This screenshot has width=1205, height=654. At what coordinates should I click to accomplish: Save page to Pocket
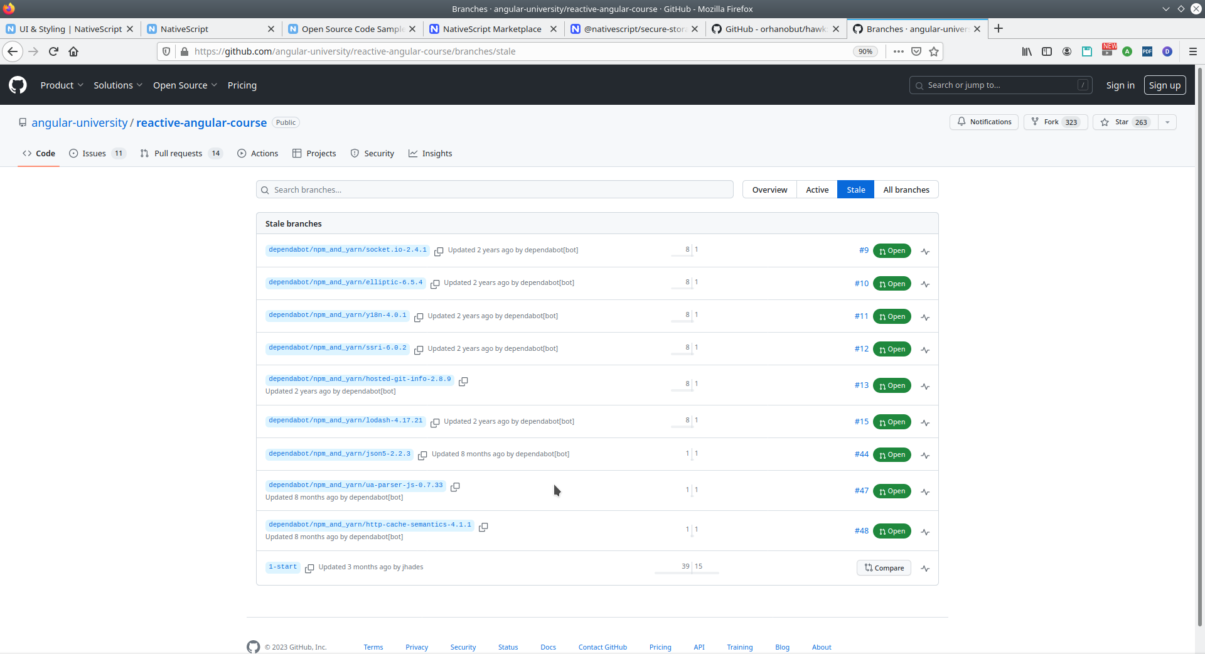[916, 51]
